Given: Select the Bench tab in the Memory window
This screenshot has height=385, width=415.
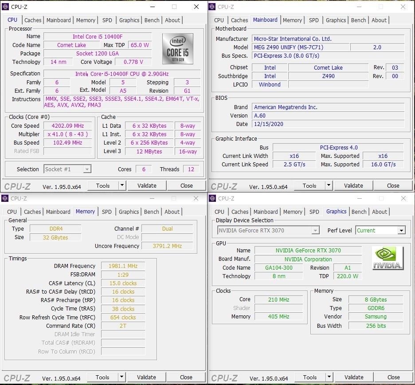Looking at the screenshot, I should tap(151, 212).
